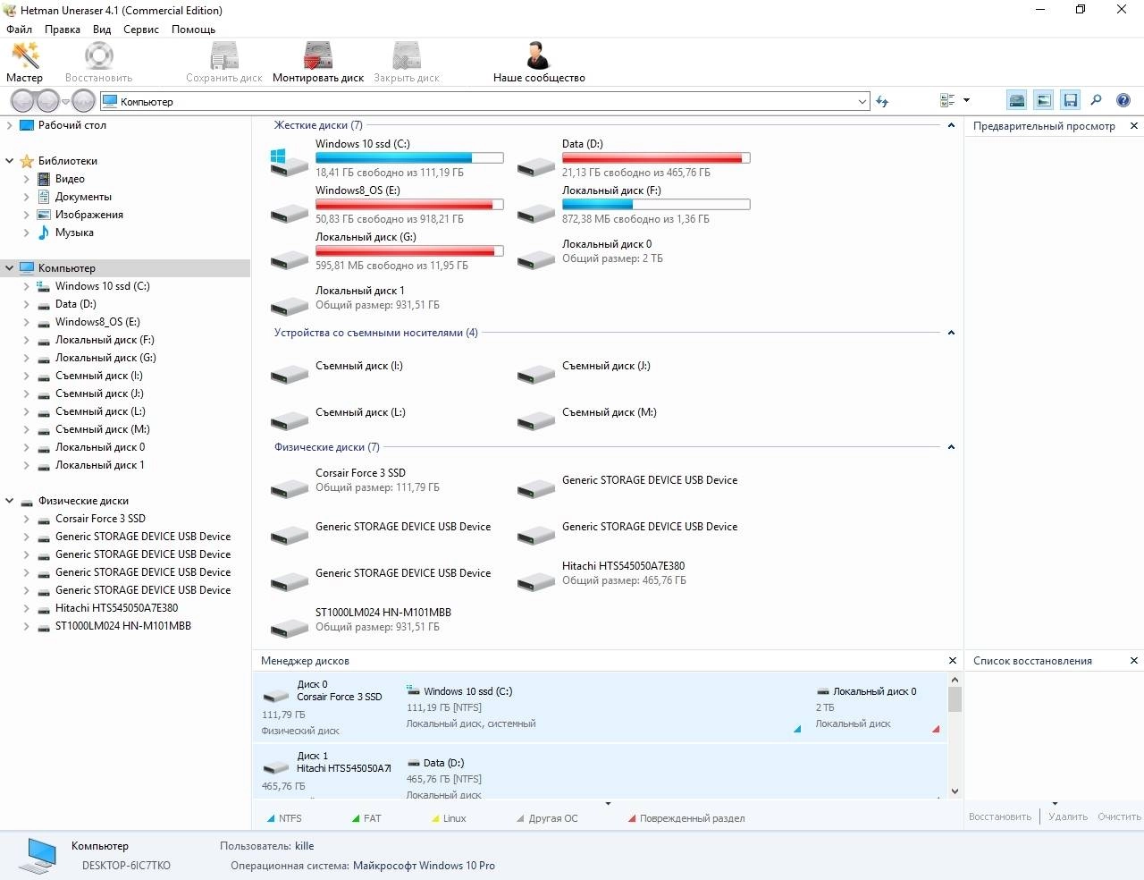
Task: Click the Восстановить button in the recovery list panel
Action: pyautogui.click(x=1000, y=817)
